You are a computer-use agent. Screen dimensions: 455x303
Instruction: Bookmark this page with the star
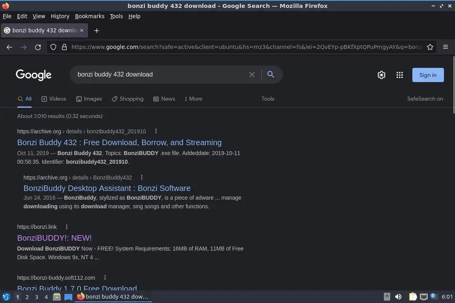(430, 47)
